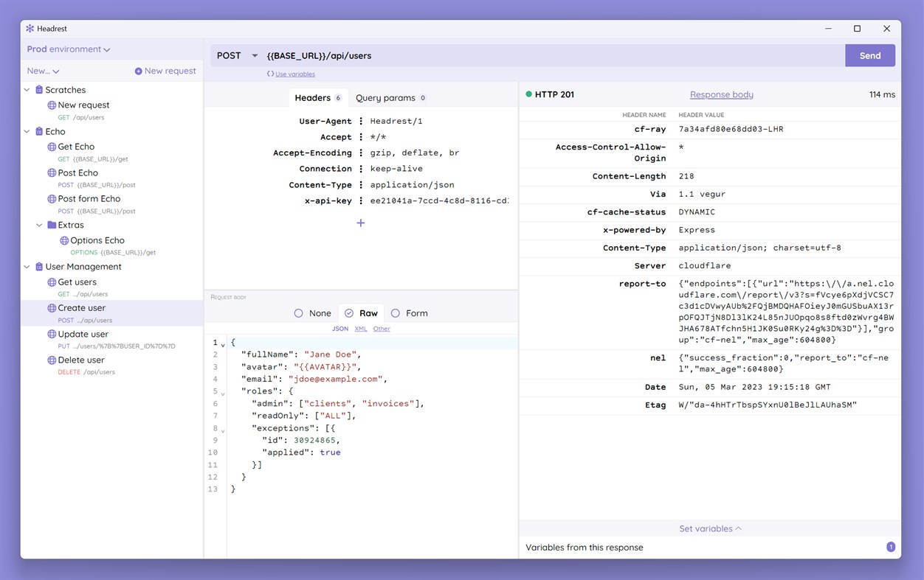Collapse the Echo collection
Screen dimensions: 924x580
coord(27,131)
